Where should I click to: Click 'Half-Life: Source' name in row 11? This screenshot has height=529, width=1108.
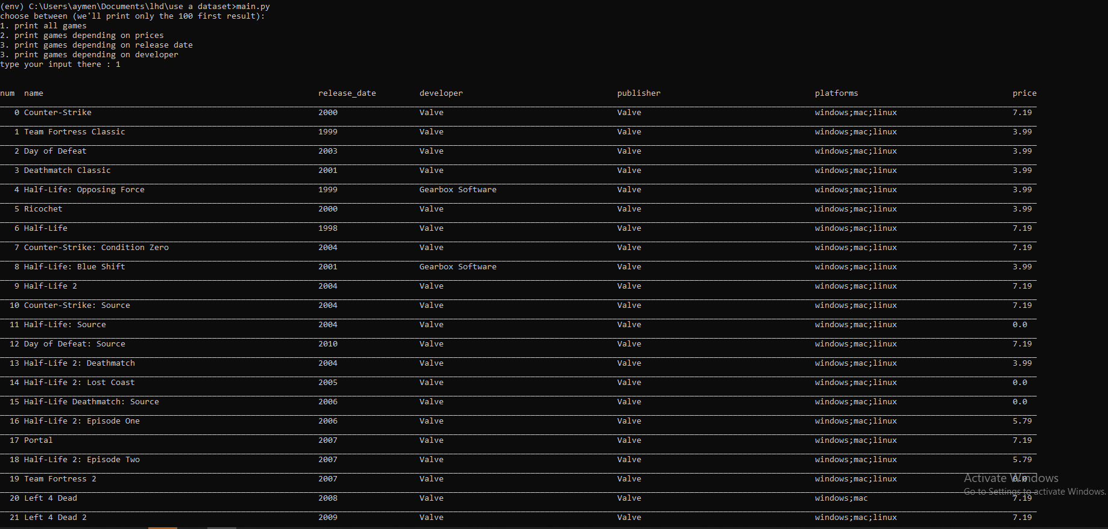(x=65, y=325)
